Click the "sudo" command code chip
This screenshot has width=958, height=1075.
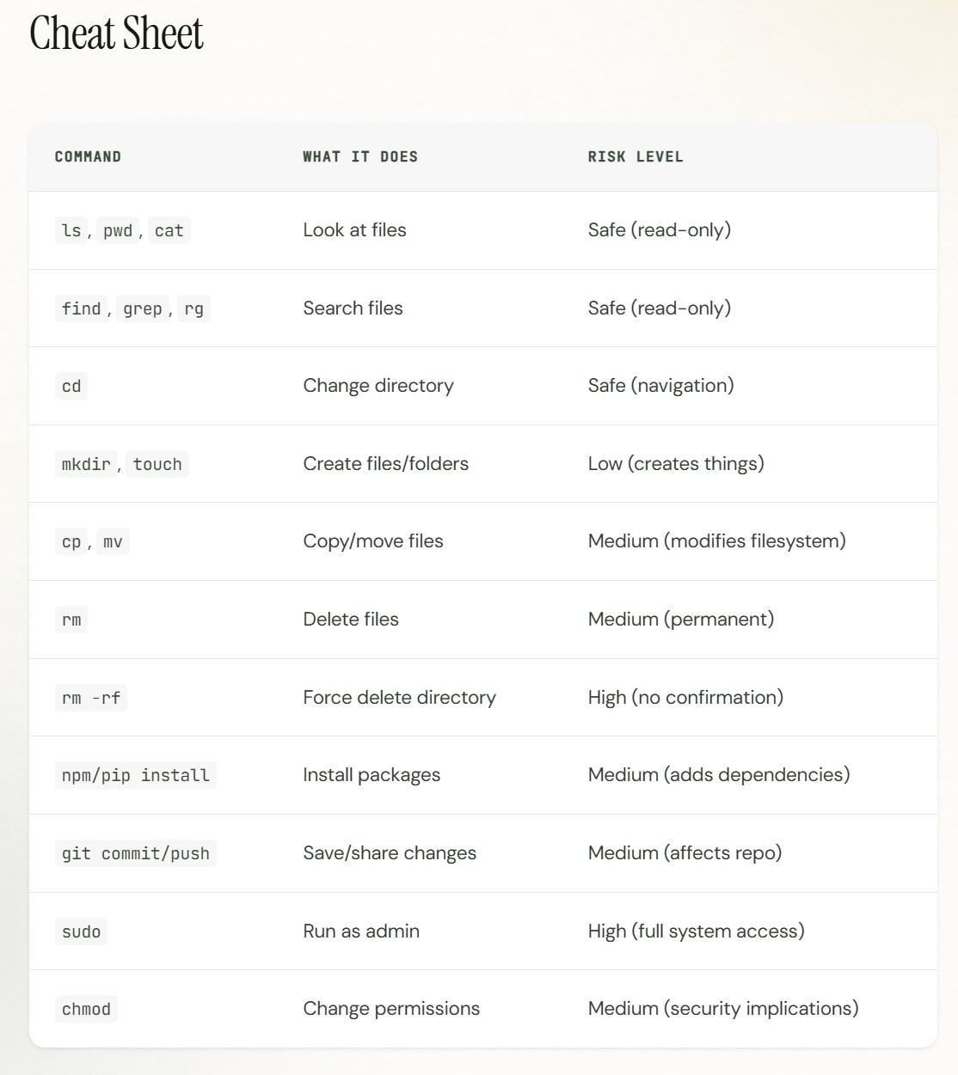tap(81, 931)
